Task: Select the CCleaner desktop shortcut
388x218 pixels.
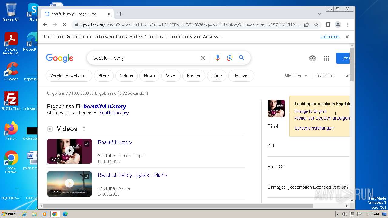Action: tap(11, 71)
